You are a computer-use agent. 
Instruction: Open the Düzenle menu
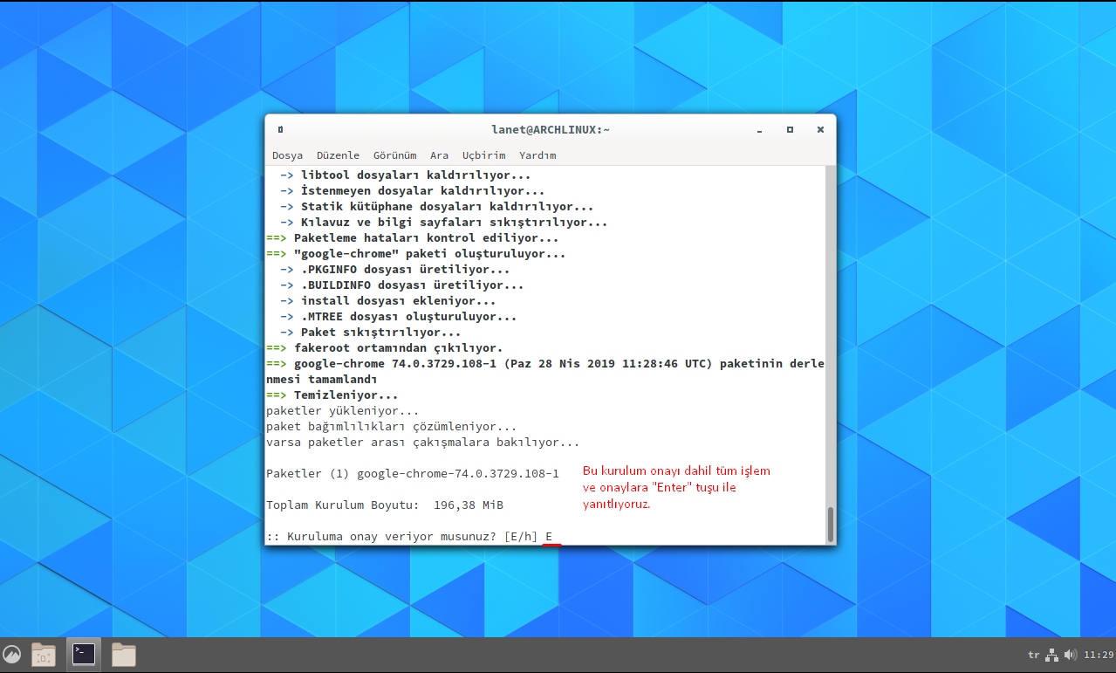click(x=339, y=155)
